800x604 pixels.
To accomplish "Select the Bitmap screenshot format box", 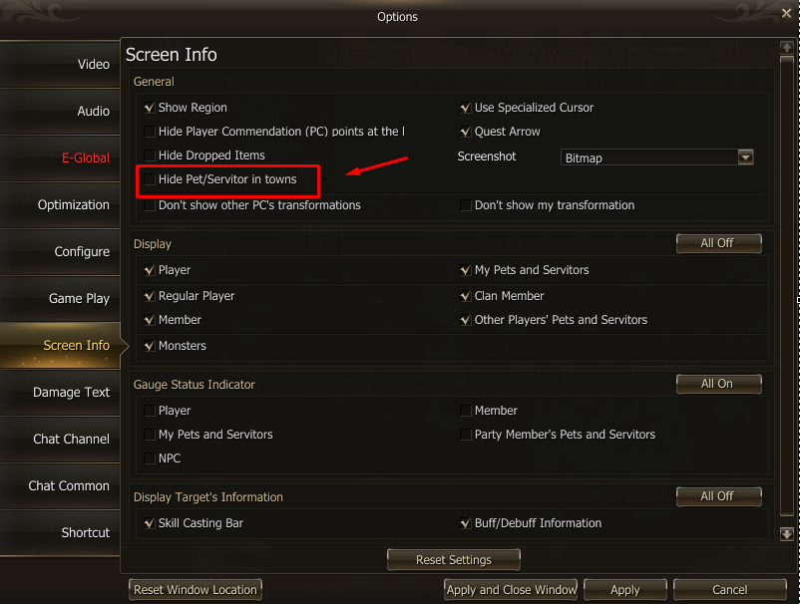I will pos(648,157).
